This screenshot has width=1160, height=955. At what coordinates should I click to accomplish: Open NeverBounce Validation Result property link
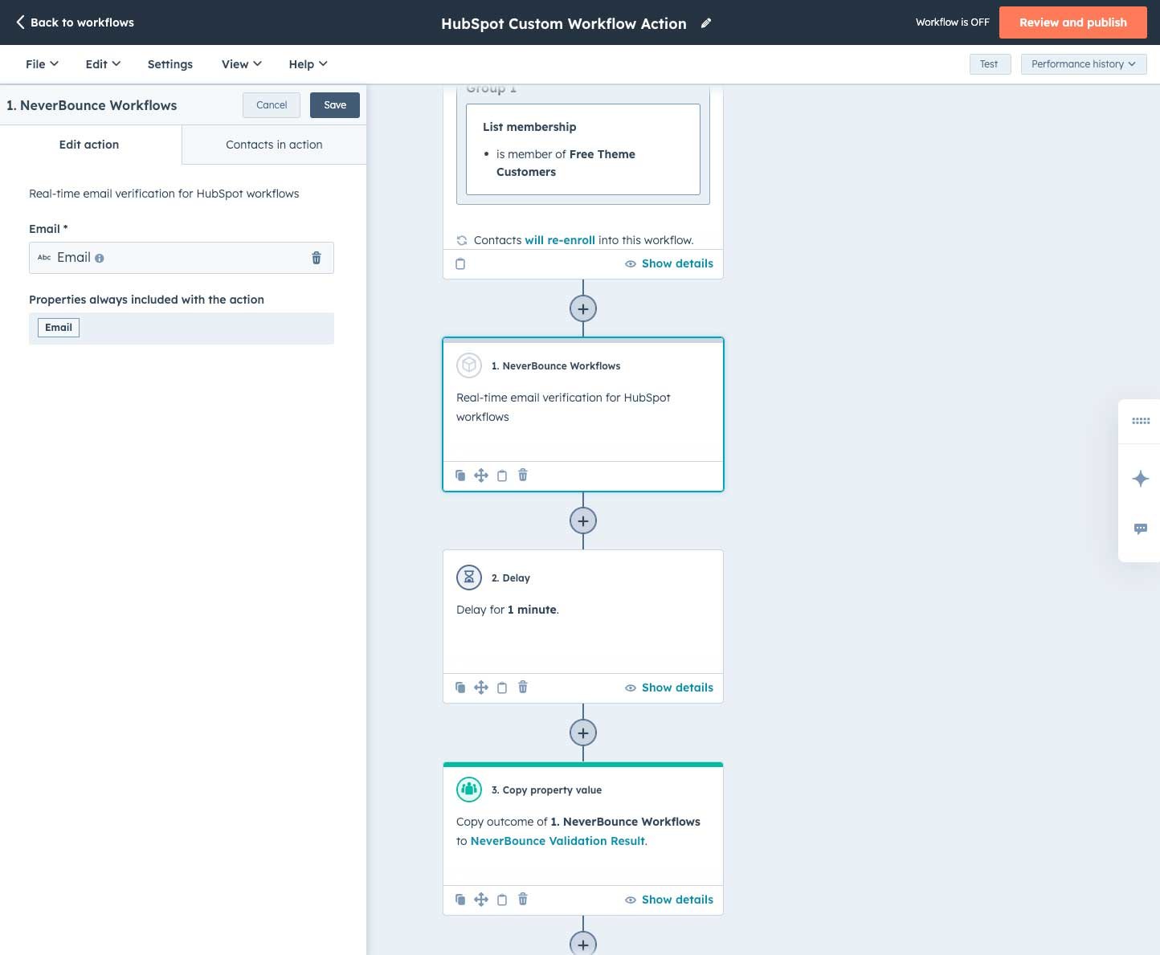pyautogui.click(x=558, y=841)
